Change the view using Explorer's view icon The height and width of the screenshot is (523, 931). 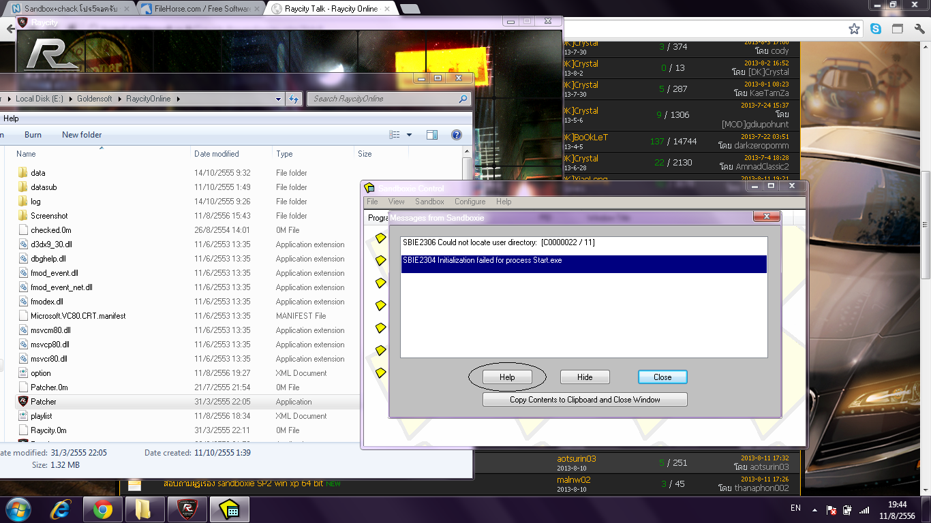(394, 135)
